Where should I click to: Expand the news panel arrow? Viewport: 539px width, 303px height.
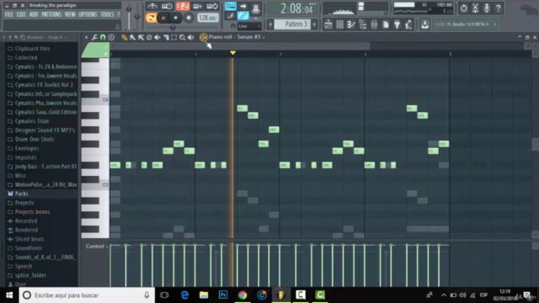pyautogui.click(x=495, y=24)
